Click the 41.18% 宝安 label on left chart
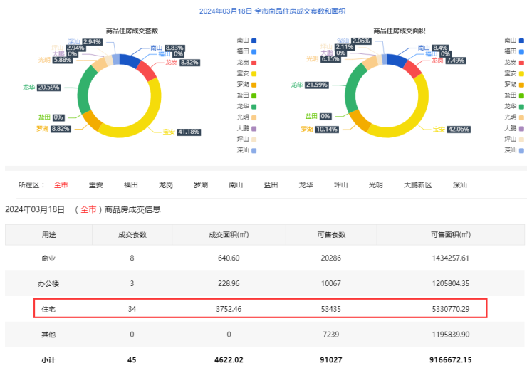 (188, 132)
